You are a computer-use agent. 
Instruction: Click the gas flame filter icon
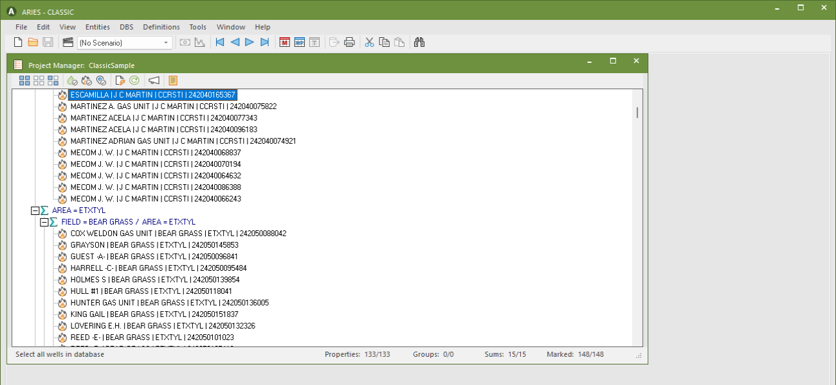[87, 80]
